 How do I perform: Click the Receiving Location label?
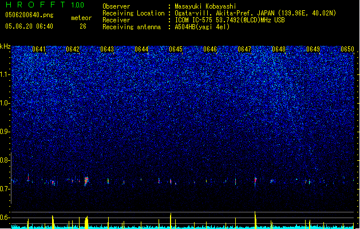click(133, 13)
